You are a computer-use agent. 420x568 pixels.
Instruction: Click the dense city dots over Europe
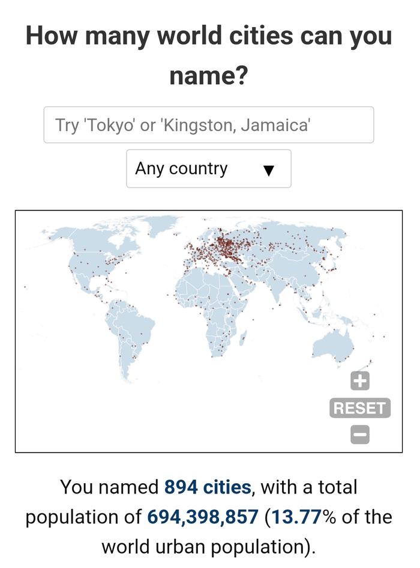[225, 248]
